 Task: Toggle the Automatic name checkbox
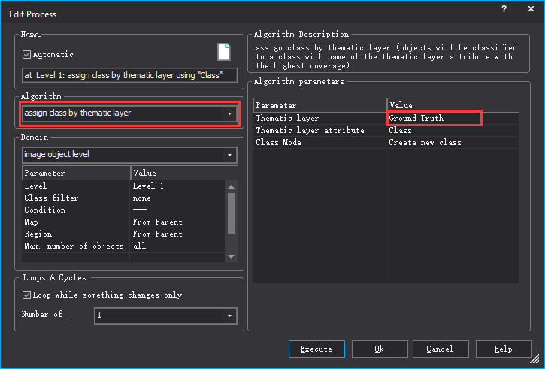pos(27,55)
